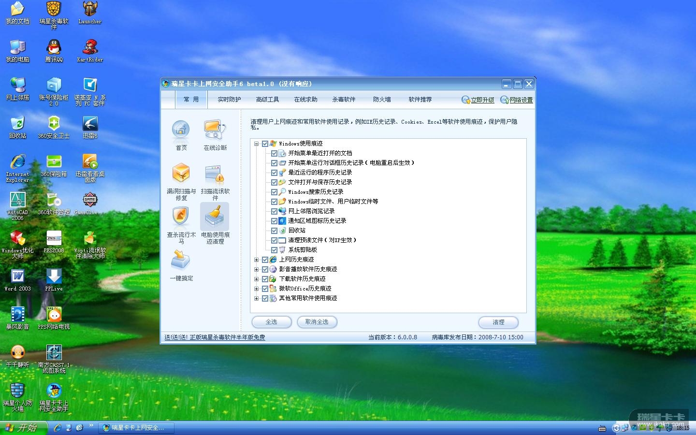Select 迅雷6 desktop icon
696x435 pixels.
pyautogui.click(x=90, y=127)
